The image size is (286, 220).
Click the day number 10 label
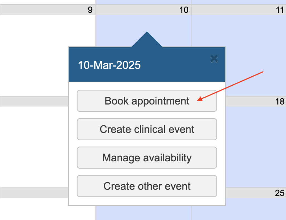click(184, 10)
